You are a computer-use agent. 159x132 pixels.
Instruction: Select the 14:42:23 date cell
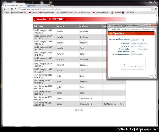pos(45,54)
